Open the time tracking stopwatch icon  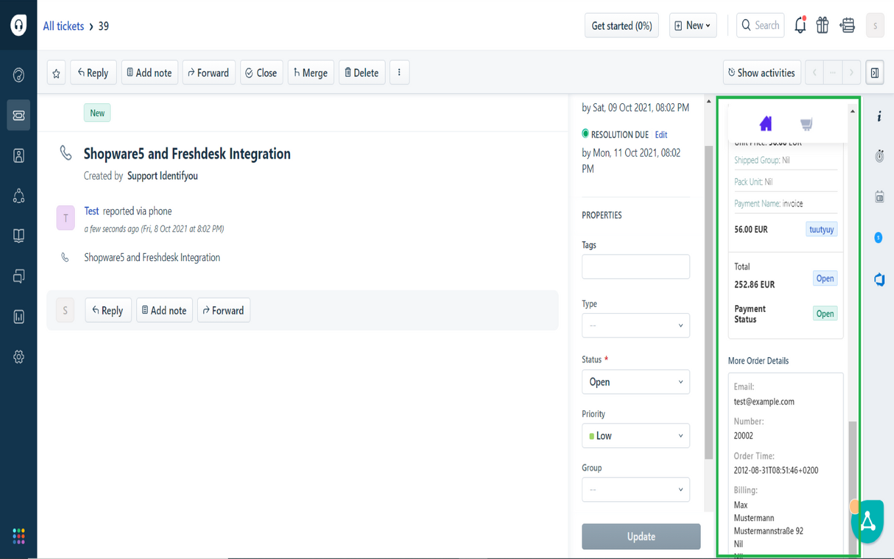point(880,156)
